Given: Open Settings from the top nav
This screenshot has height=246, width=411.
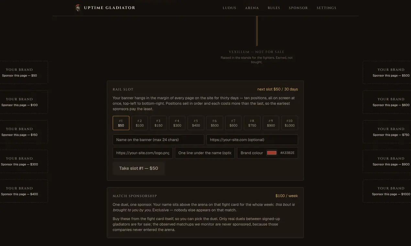Looking at the screenshot, I should [327, 8].
